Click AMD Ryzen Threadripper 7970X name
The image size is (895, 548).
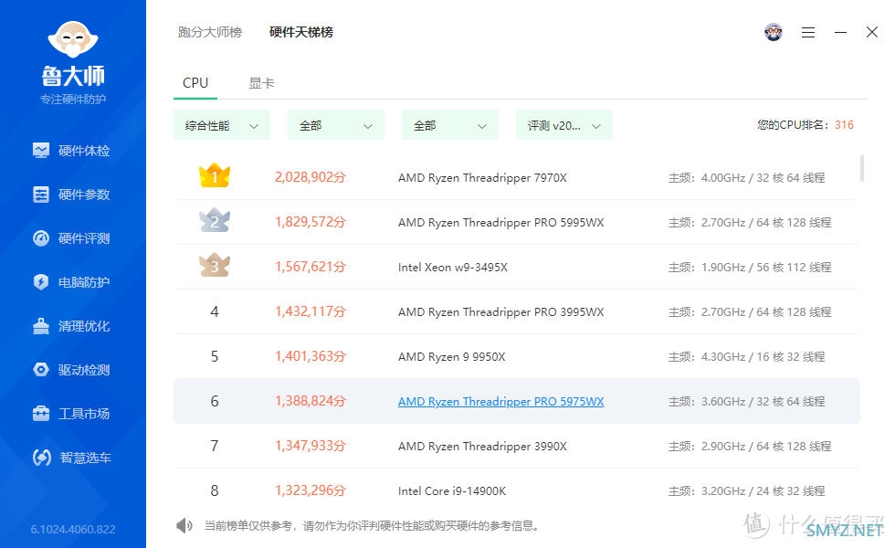[482, 177]
